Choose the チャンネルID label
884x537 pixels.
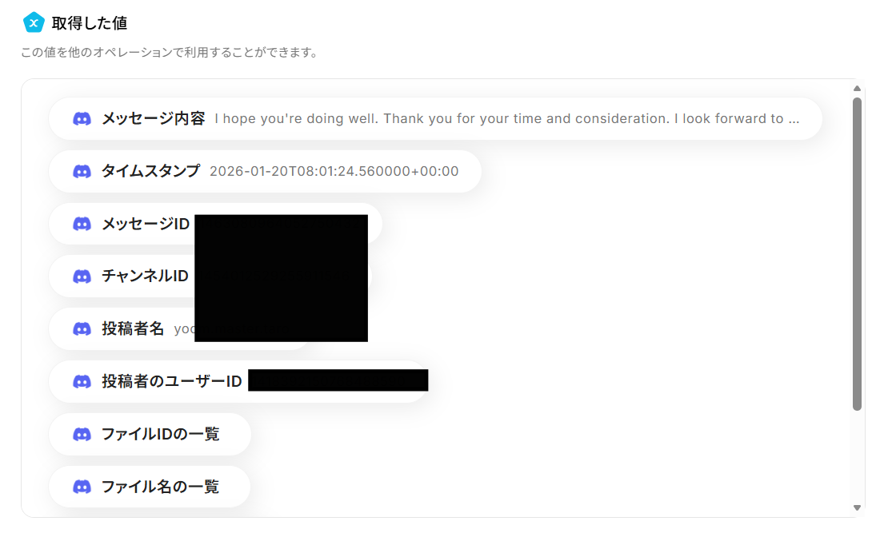(145, 276)
